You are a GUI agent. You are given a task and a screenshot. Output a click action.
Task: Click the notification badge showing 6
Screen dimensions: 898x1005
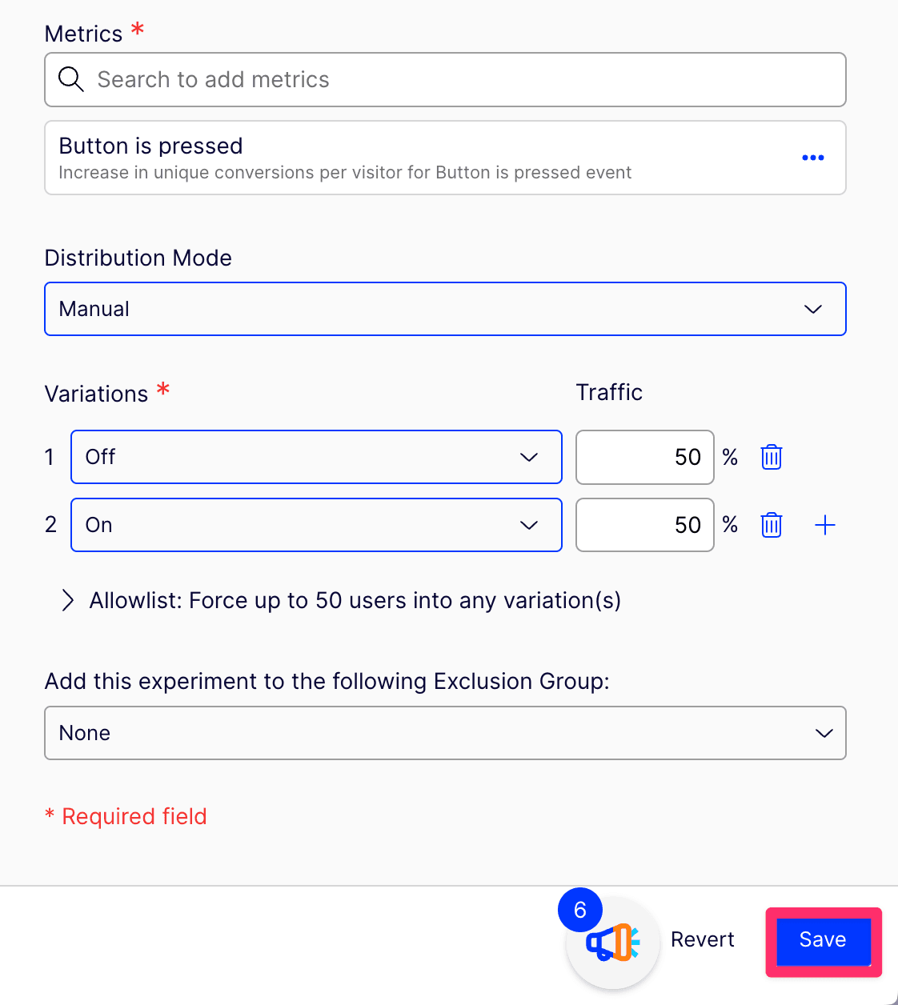pos(580,910)
